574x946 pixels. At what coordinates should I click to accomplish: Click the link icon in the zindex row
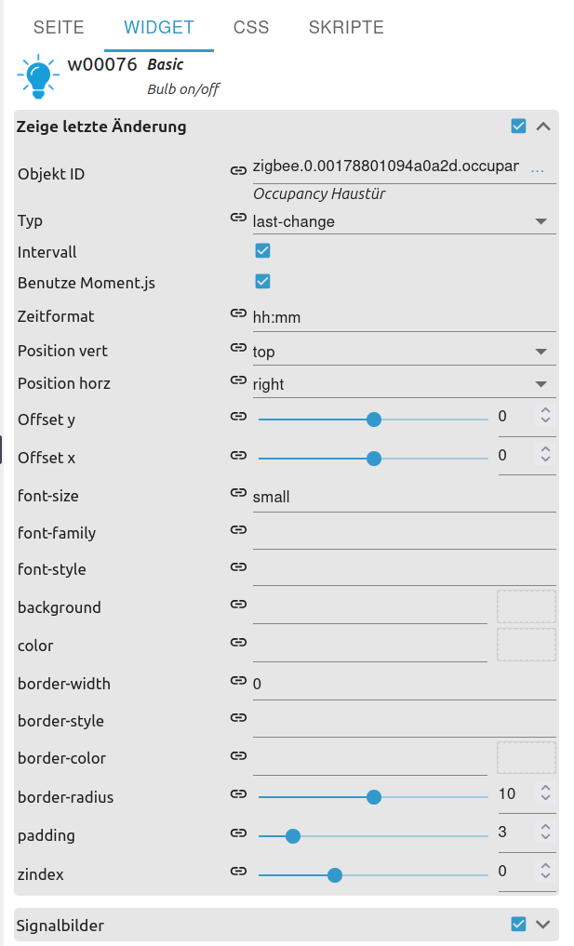point(238,871)
